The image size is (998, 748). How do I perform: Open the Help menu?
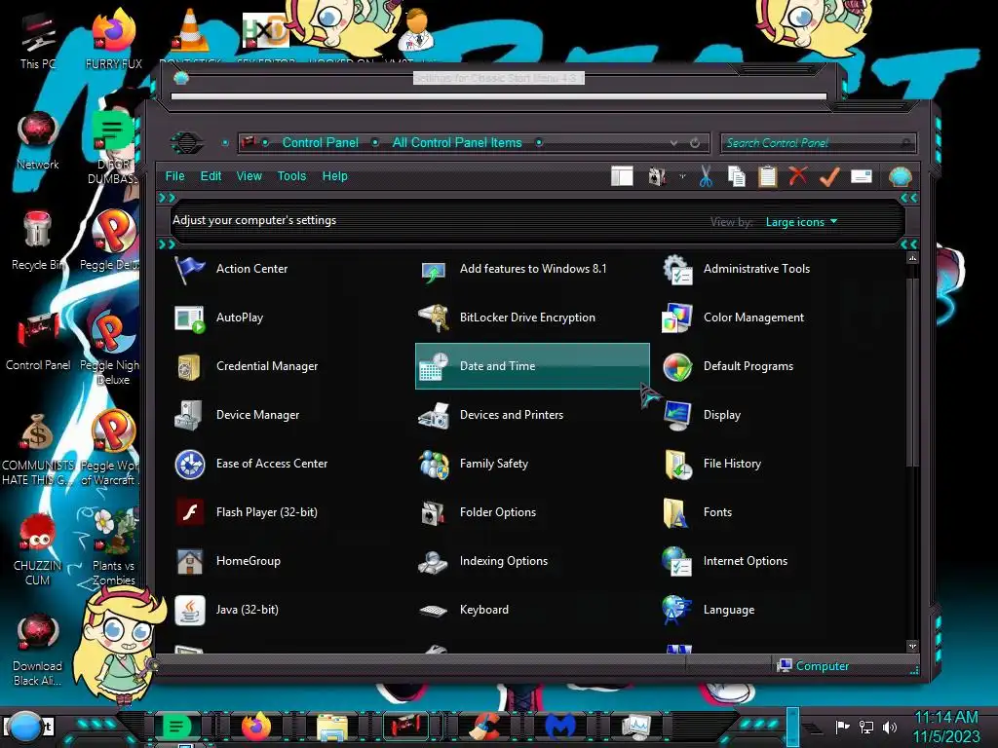point(335,176)
